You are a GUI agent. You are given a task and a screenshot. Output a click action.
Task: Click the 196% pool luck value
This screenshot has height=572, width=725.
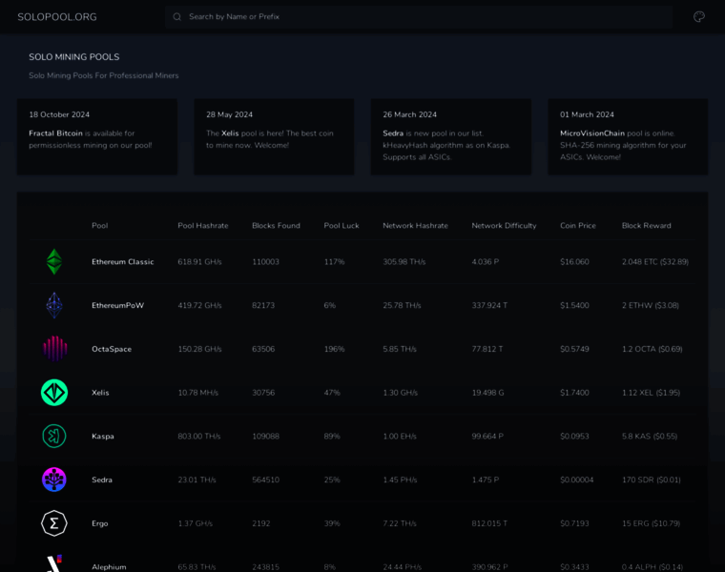click(x=334, y=349)
